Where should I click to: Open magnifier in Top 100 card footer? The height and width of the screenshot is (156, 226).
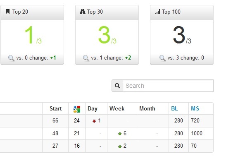coord(162,58)
